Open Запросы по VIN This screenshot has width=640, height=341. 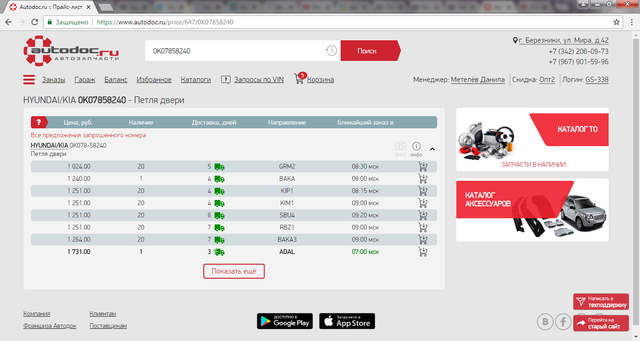[259, 80]
